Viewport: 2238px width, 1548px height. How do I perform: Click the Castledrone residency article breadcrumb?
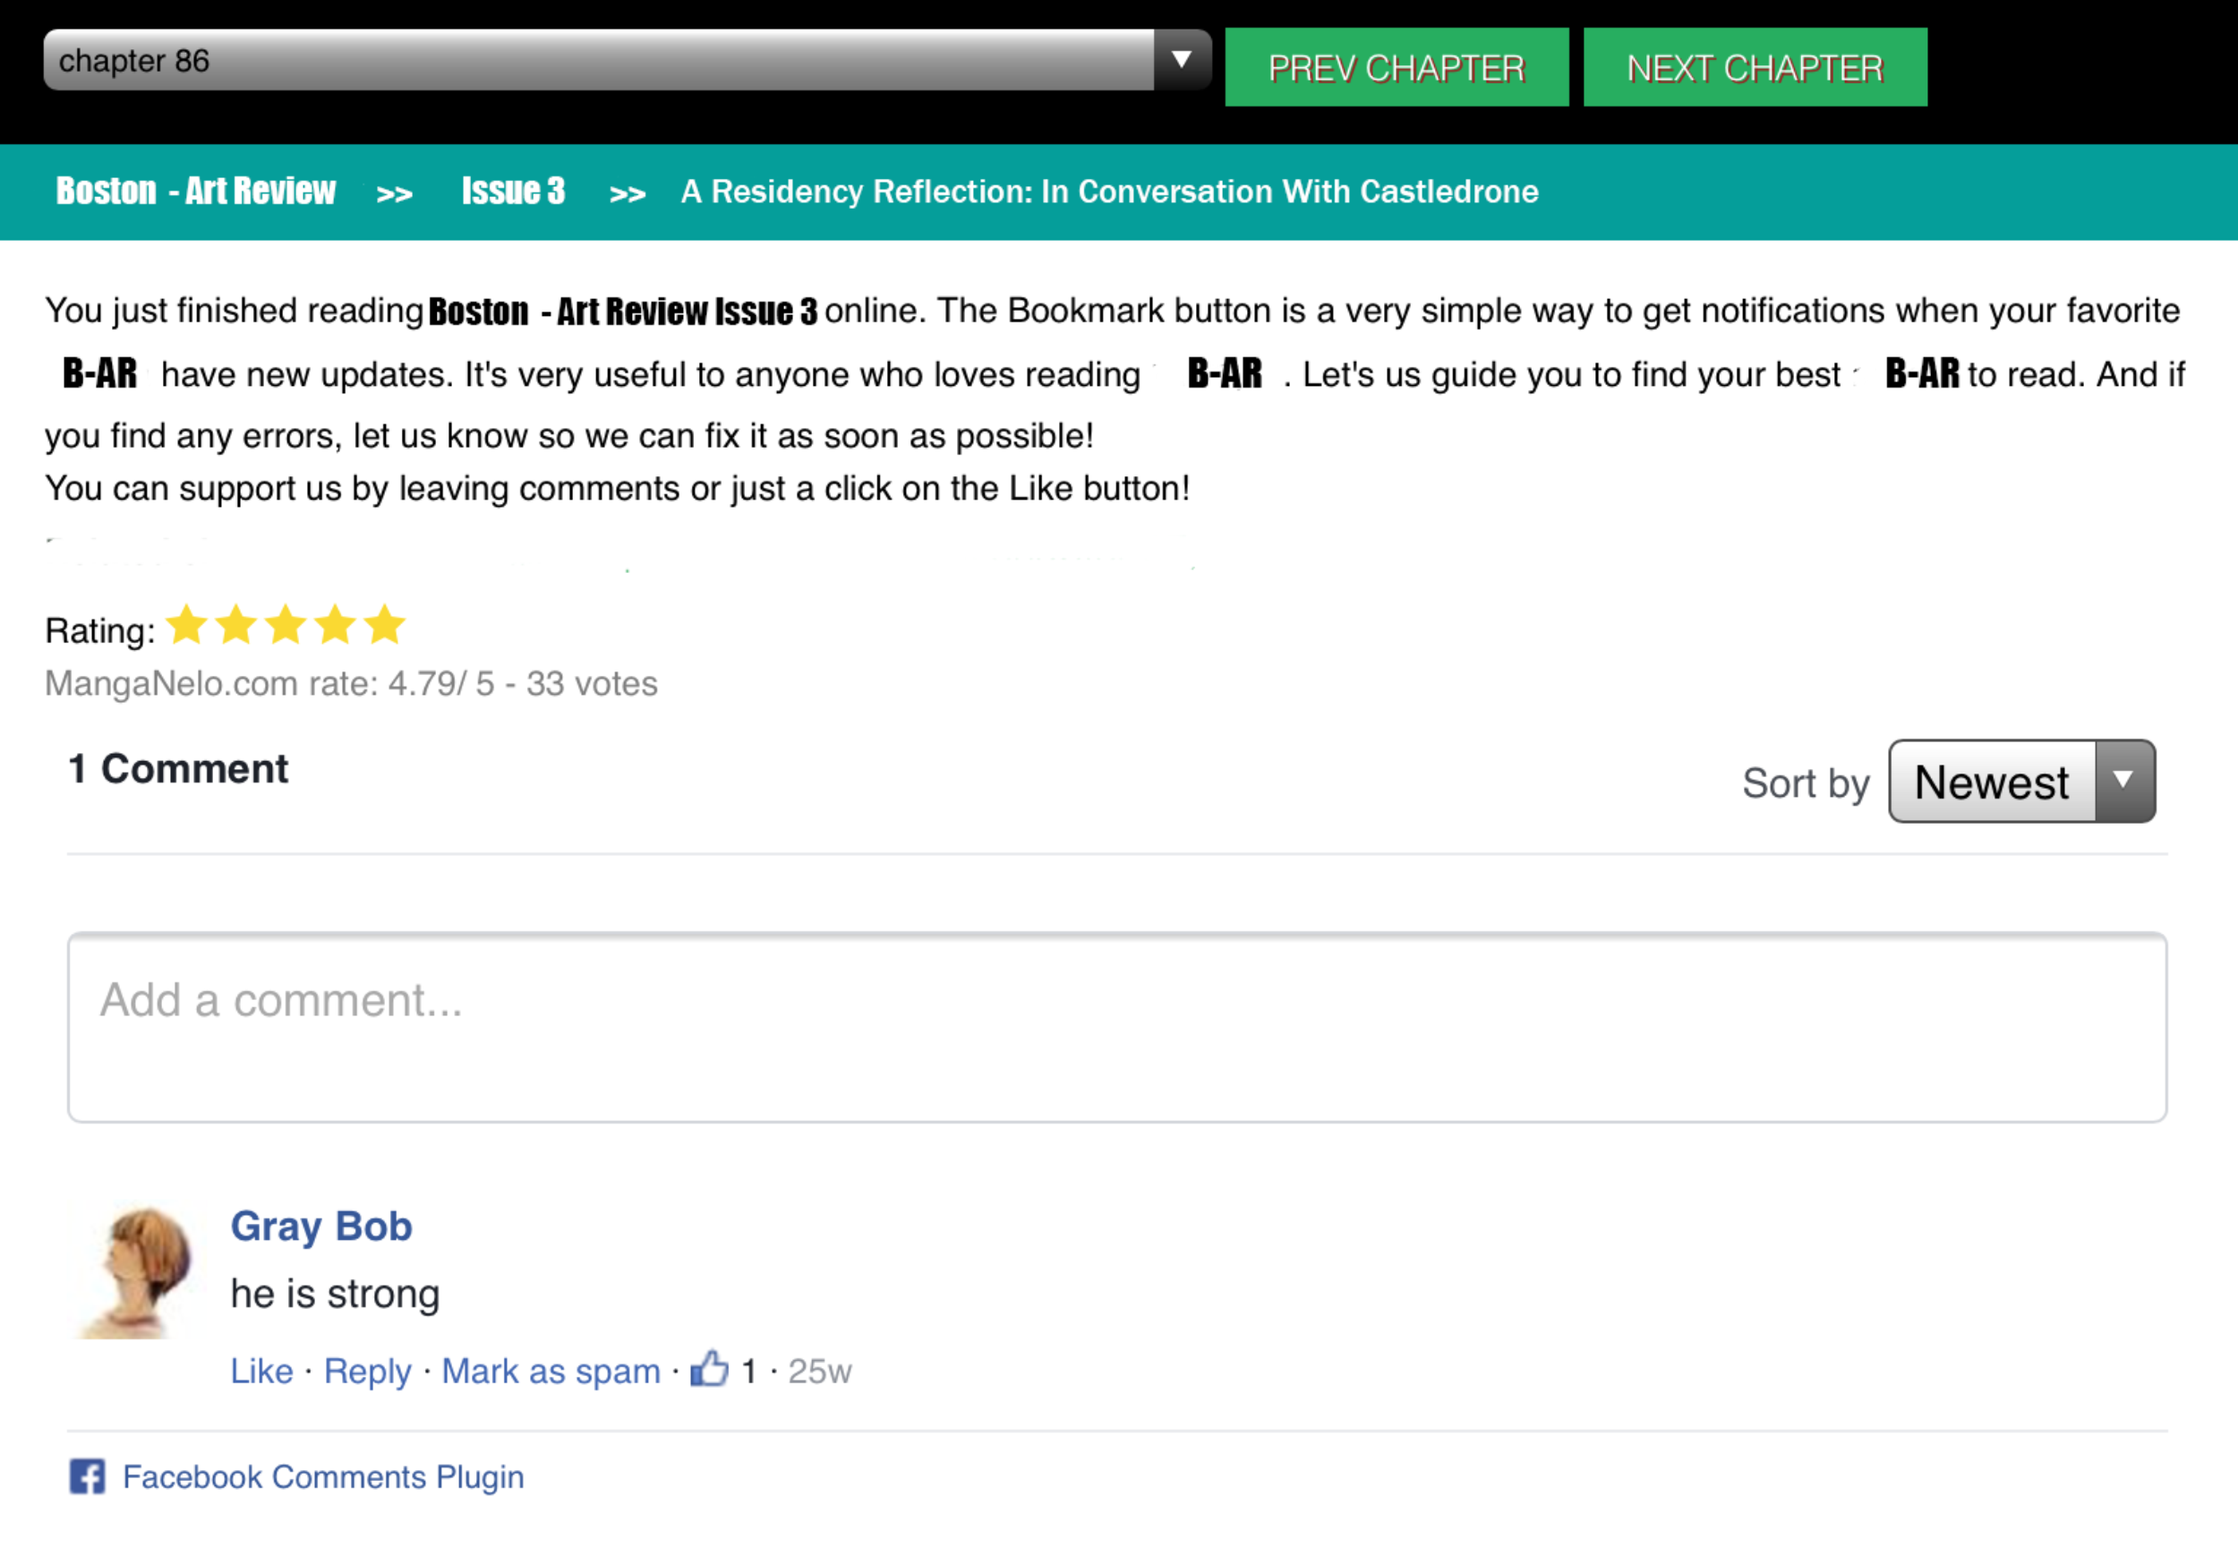(1109, 192)
